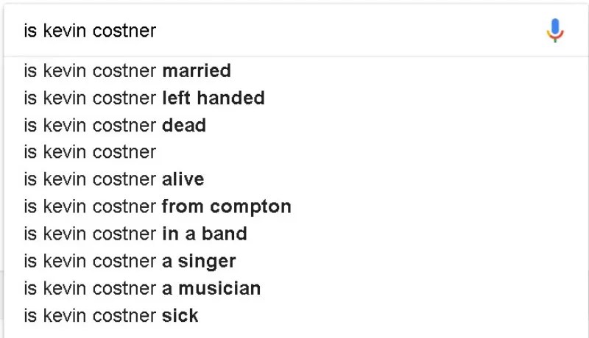This screenshot has height=338, width=589.
Task: Start voice search with the mic button
Action: [555, 30]
